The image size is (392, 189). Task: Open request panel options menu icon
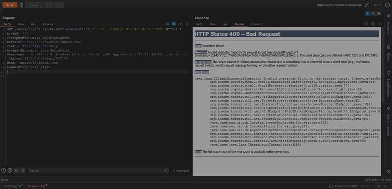click(187, 24)
